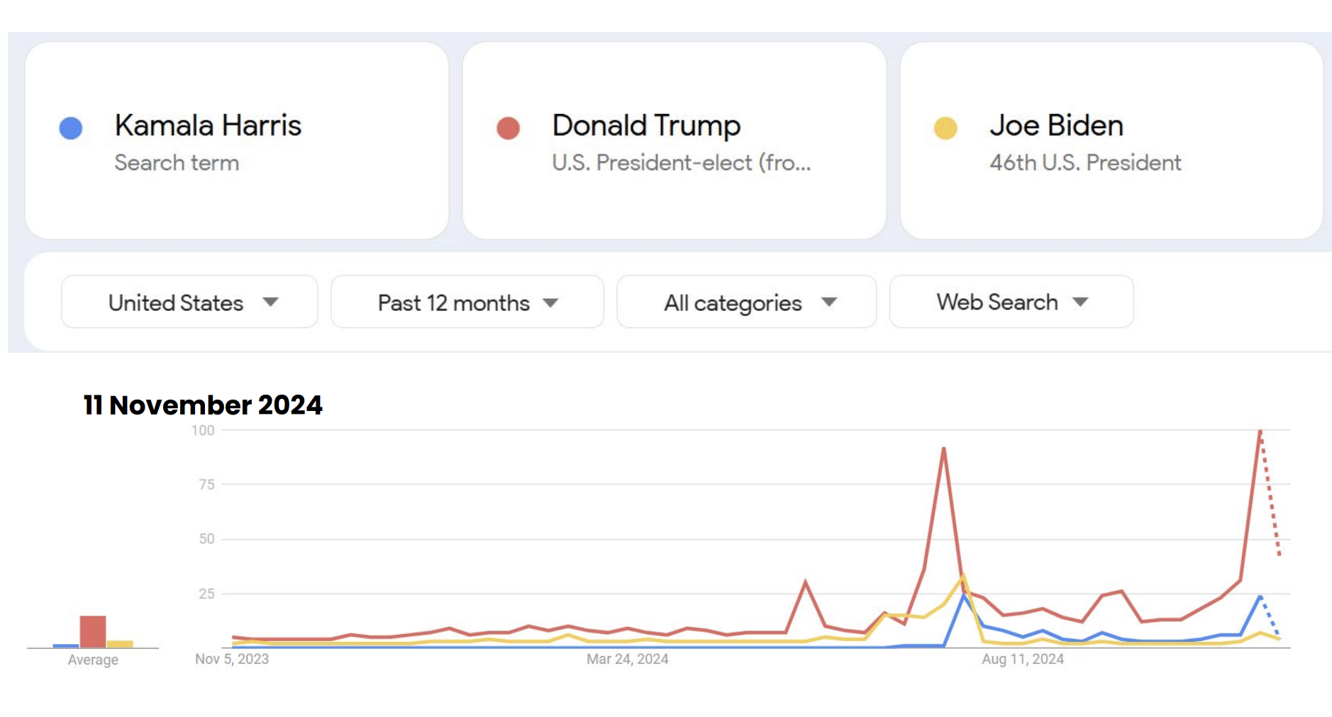Click the Mar 24, 2024 axis label

coord(627,659)
